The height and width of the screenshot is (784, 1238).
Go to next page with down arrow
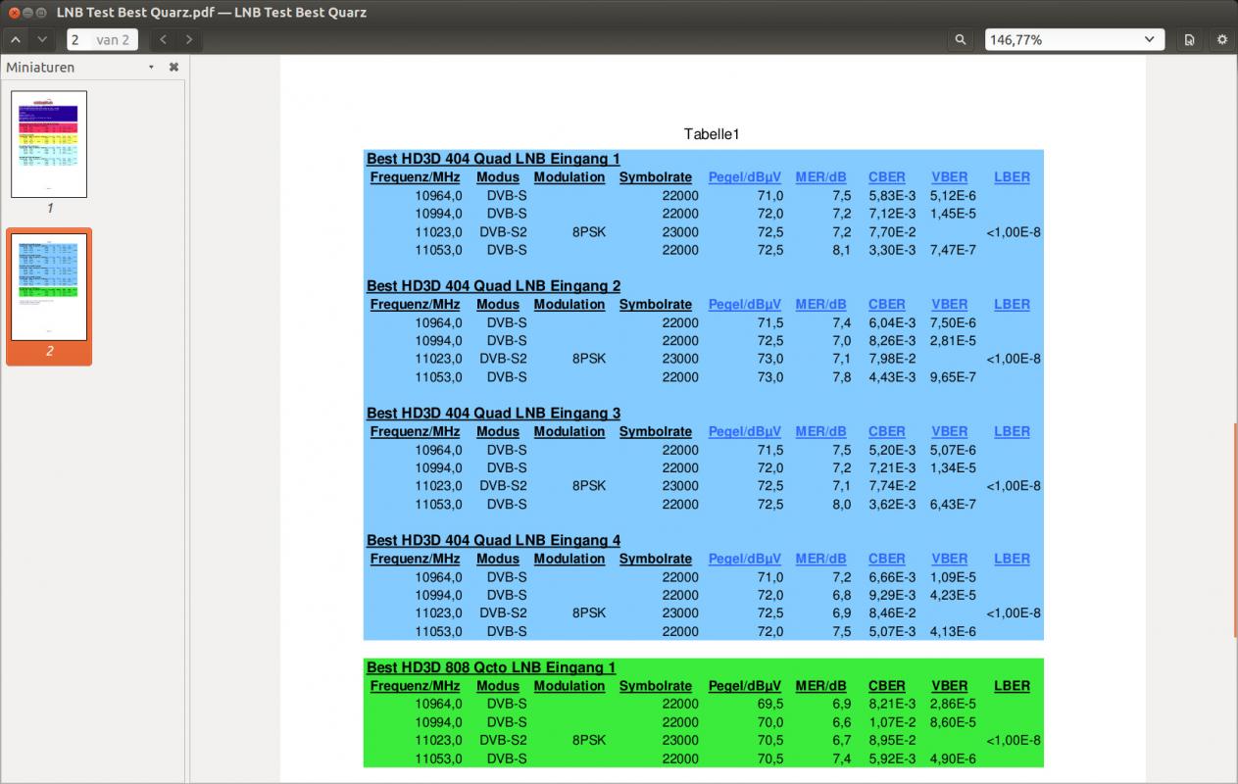click(x=41, y=40)
